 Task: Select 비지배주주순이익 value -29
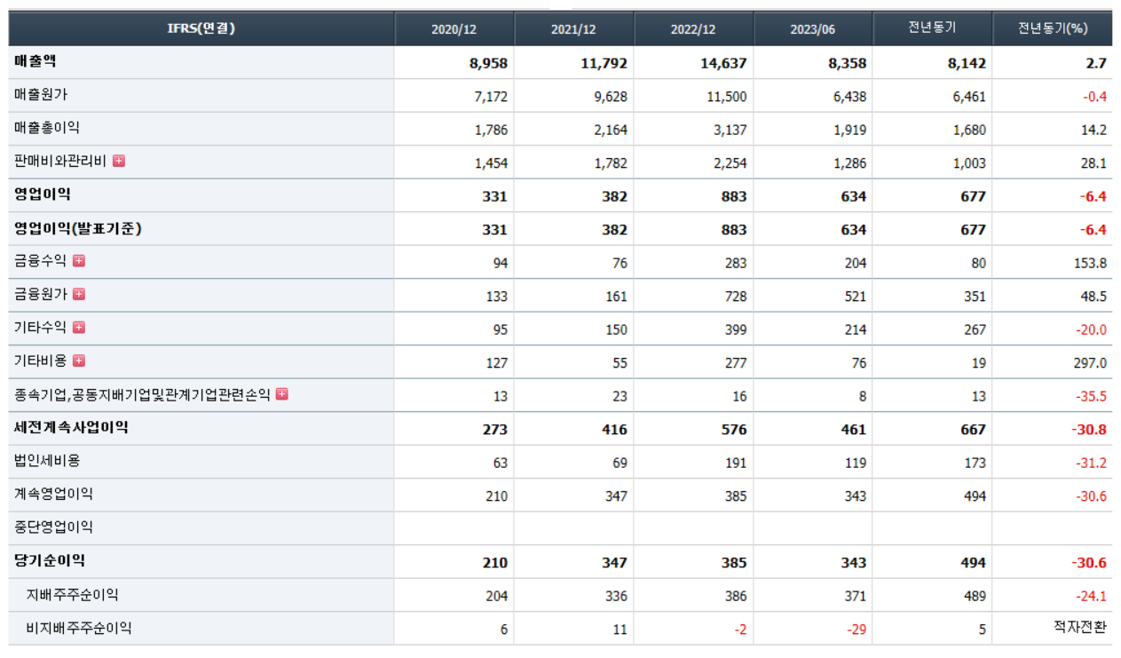point(857,630)
